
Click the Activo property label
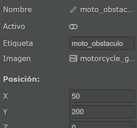point(14,27)
